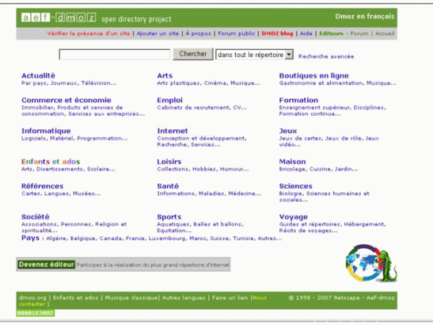Open Faire un lien footer link

[230, 298]
